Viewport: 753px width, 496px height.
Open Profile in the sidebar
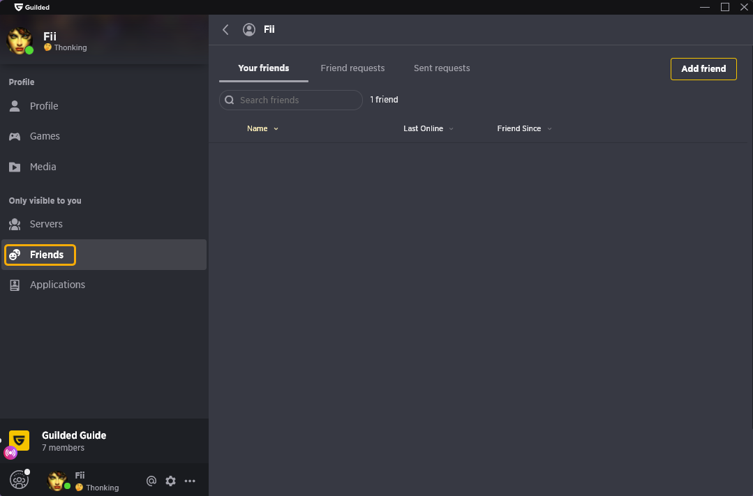pyautogui.click(x=104, y=106)
